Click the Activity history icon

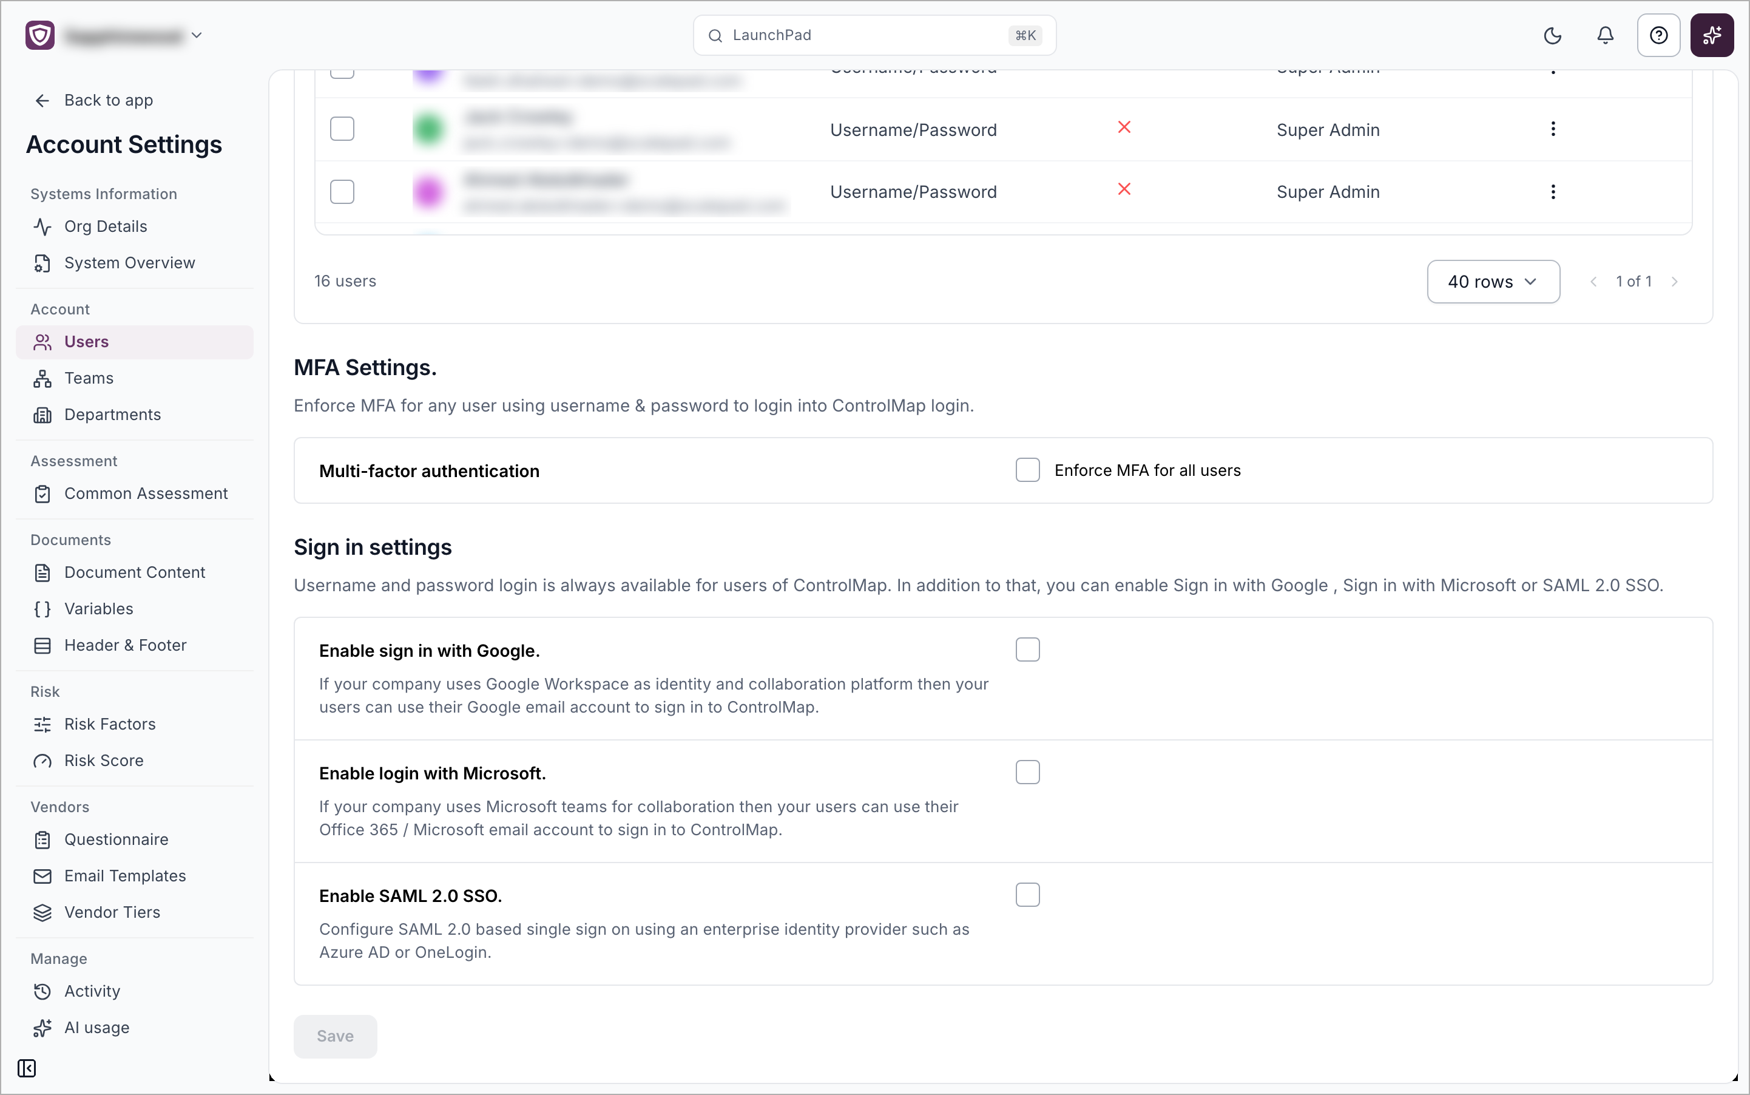click(x=42, y=991)
